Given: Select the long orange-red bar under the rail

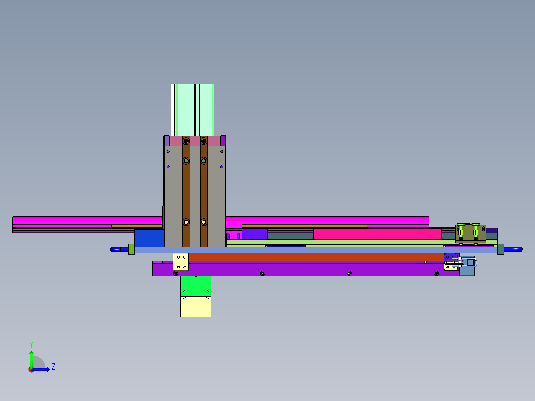Looking at the screenshot, I should pyautogui.click(x=316, y=257).
